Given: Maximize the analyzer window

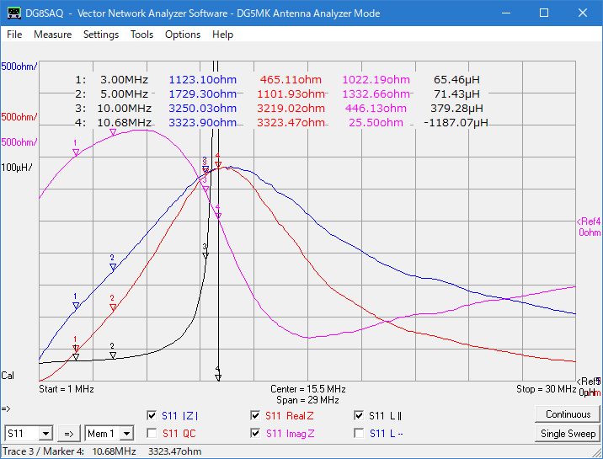Looking at the screenshot, I should click(x=544, y=13).
